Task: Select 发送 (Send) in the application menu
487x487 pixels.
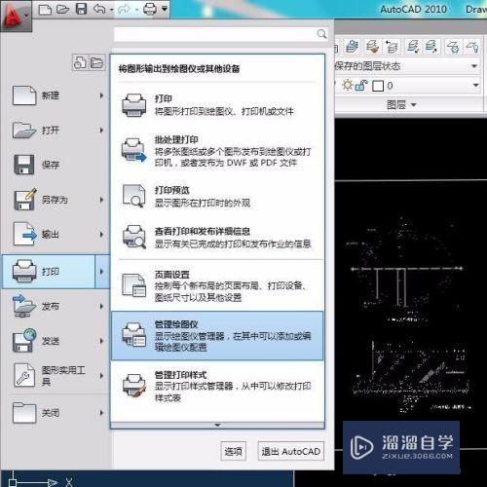Action: coord(56,341)
